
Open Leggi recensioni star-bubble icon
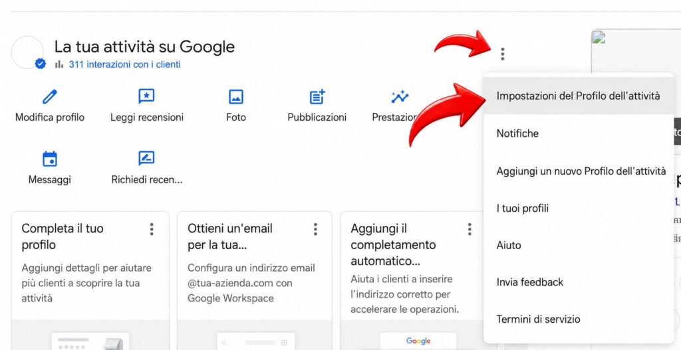pos(146,96)
